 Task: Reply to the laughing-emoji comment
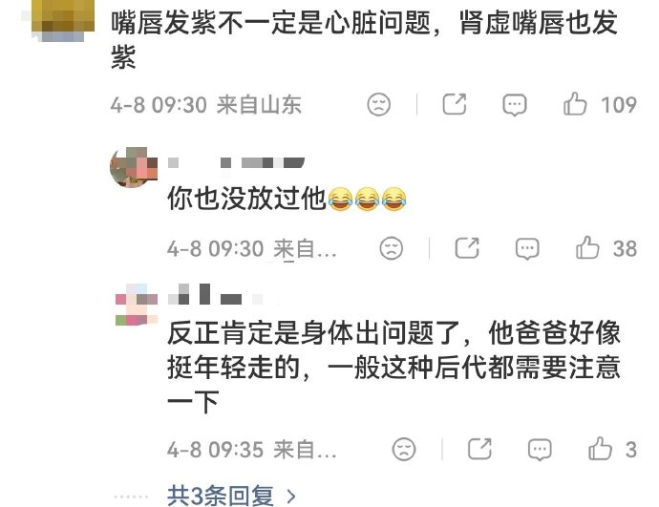click(x=527, y=248)
